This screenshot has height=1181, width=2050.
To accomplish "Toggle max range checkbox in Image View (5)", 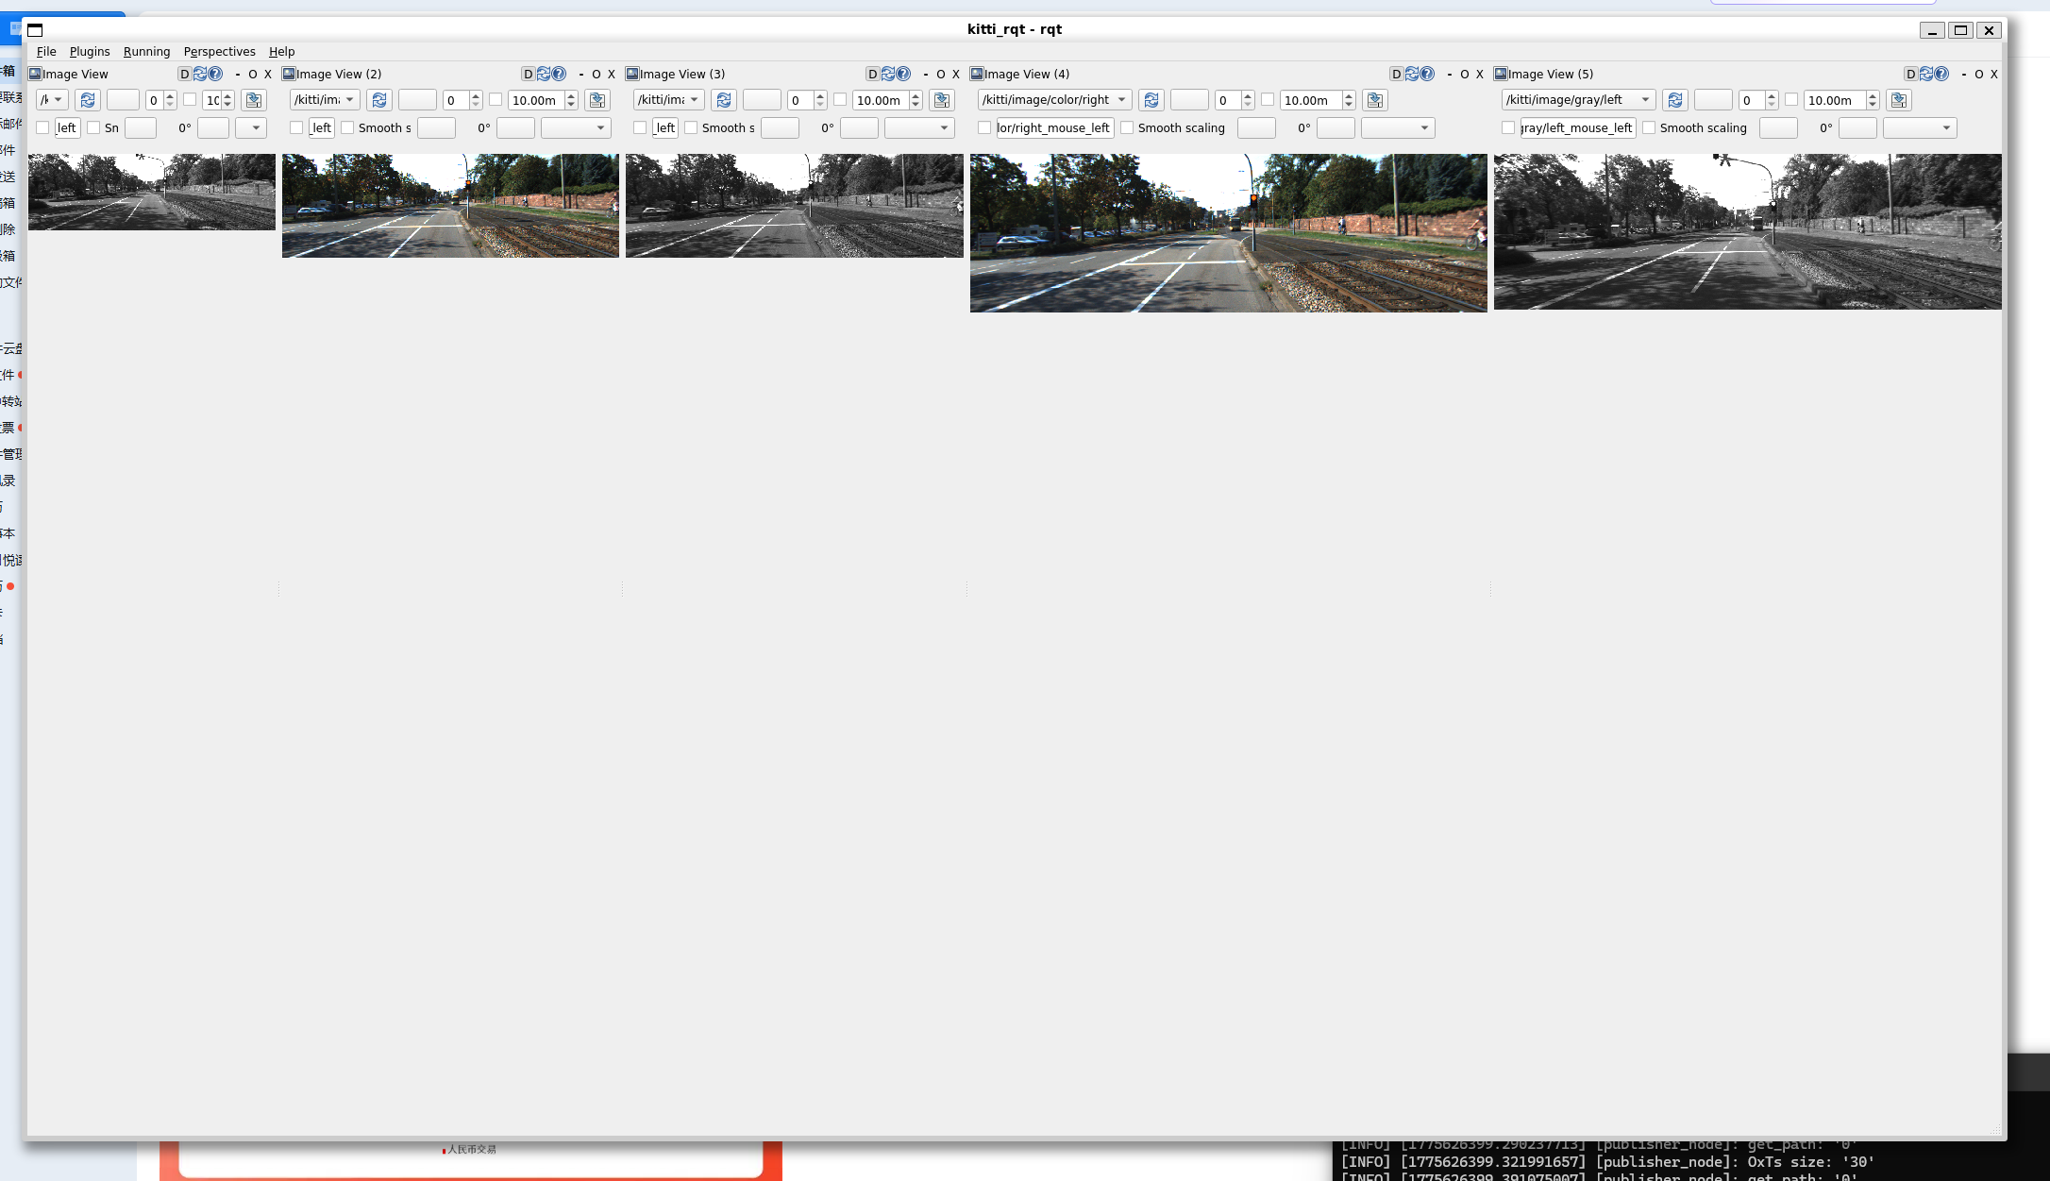I will pos(1791,99).
